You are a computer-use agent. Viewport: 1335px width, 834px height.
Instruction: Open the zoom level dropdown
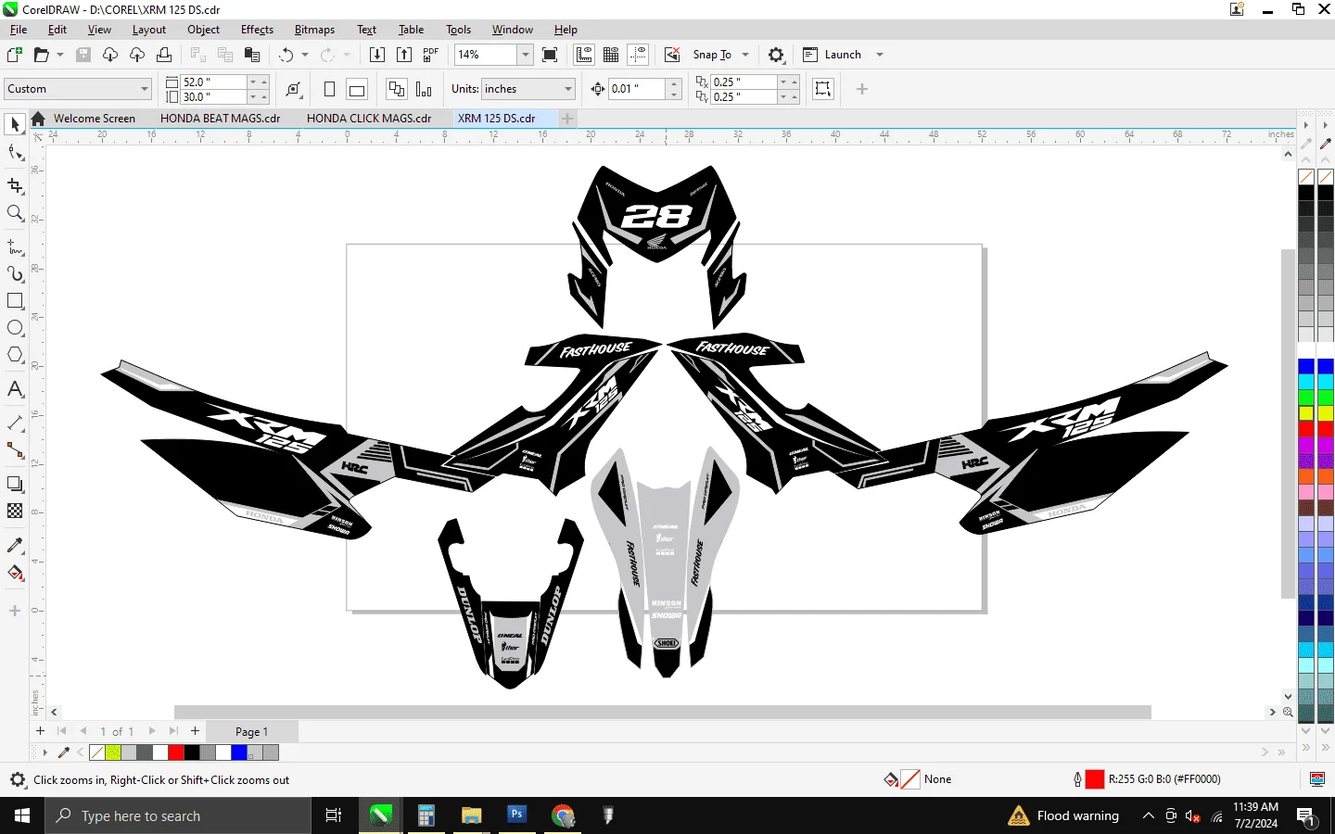pyautogui.click(x=526, y=55)
